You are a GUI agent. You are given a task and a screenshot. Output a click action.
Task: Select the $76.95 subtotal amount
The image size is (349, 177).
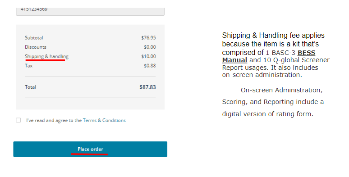148,37
